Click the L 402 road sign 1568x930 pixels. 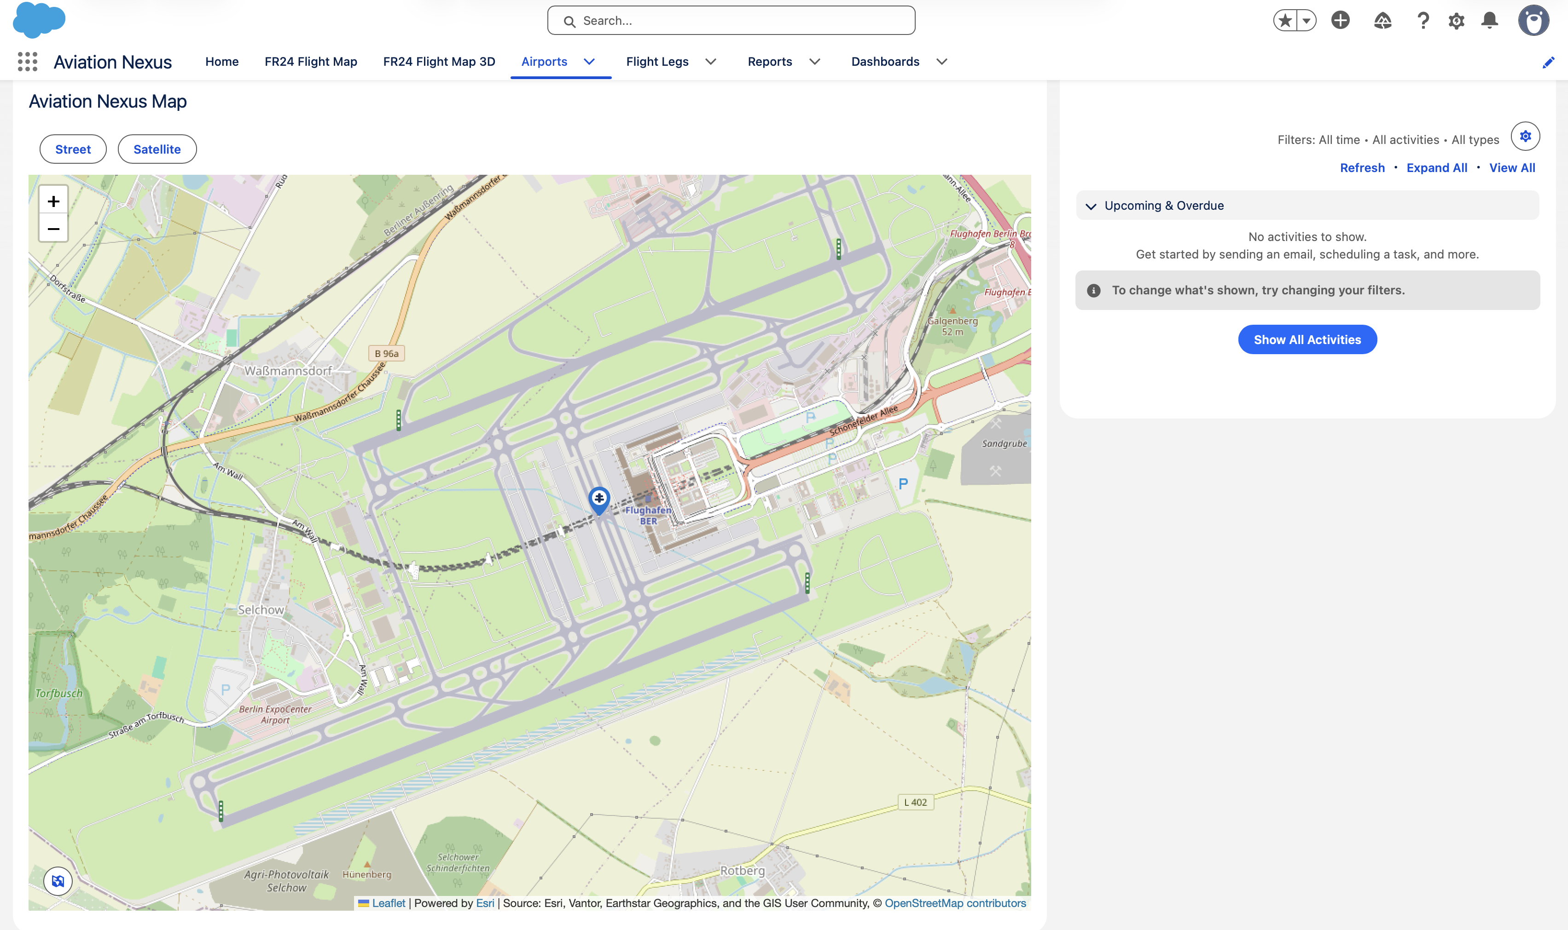click(916, 802)
